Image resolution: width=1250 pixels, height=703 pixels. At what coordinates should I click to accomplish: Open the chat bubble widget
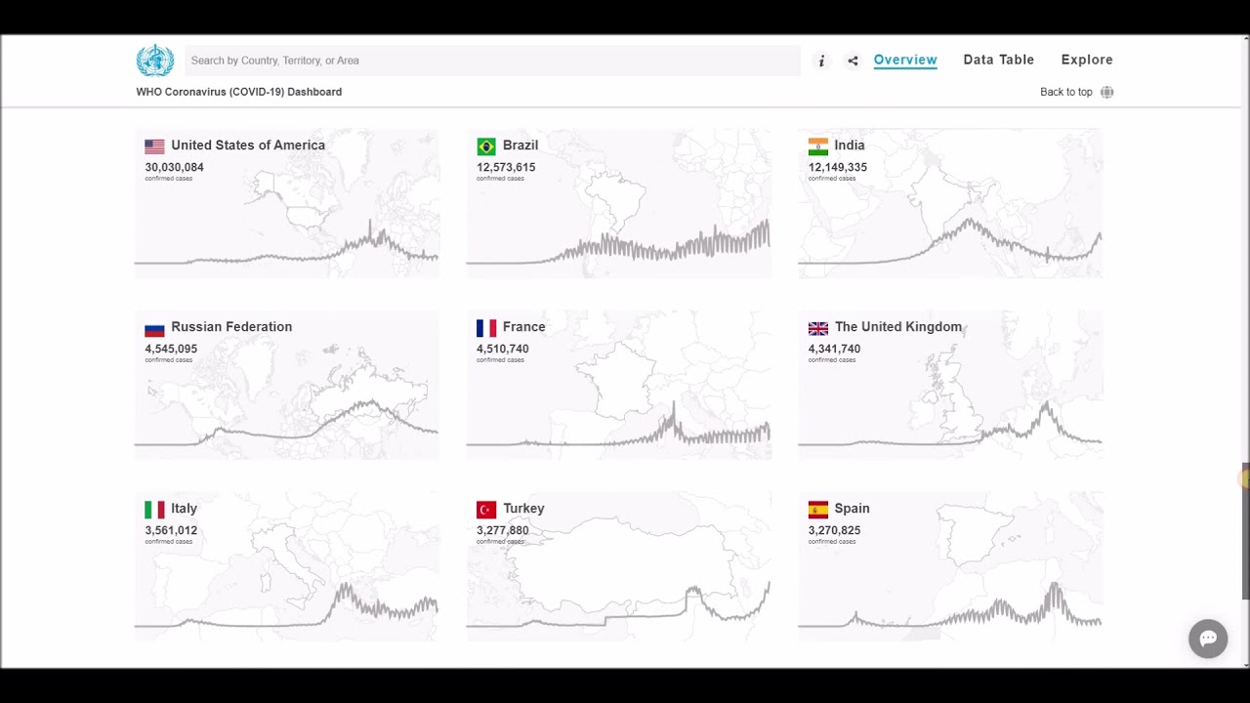[1208, 639]
